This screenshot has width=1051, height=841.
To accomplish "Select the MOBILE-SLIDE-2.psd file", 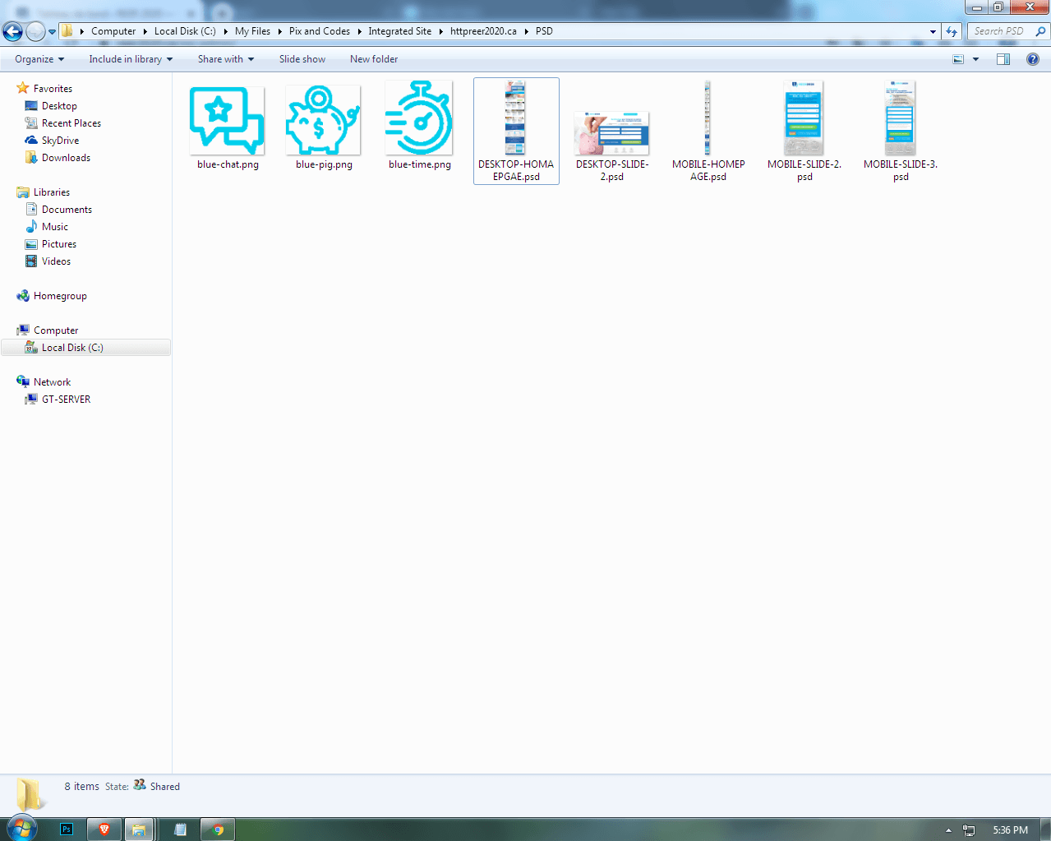I will (x=804, y=132).
